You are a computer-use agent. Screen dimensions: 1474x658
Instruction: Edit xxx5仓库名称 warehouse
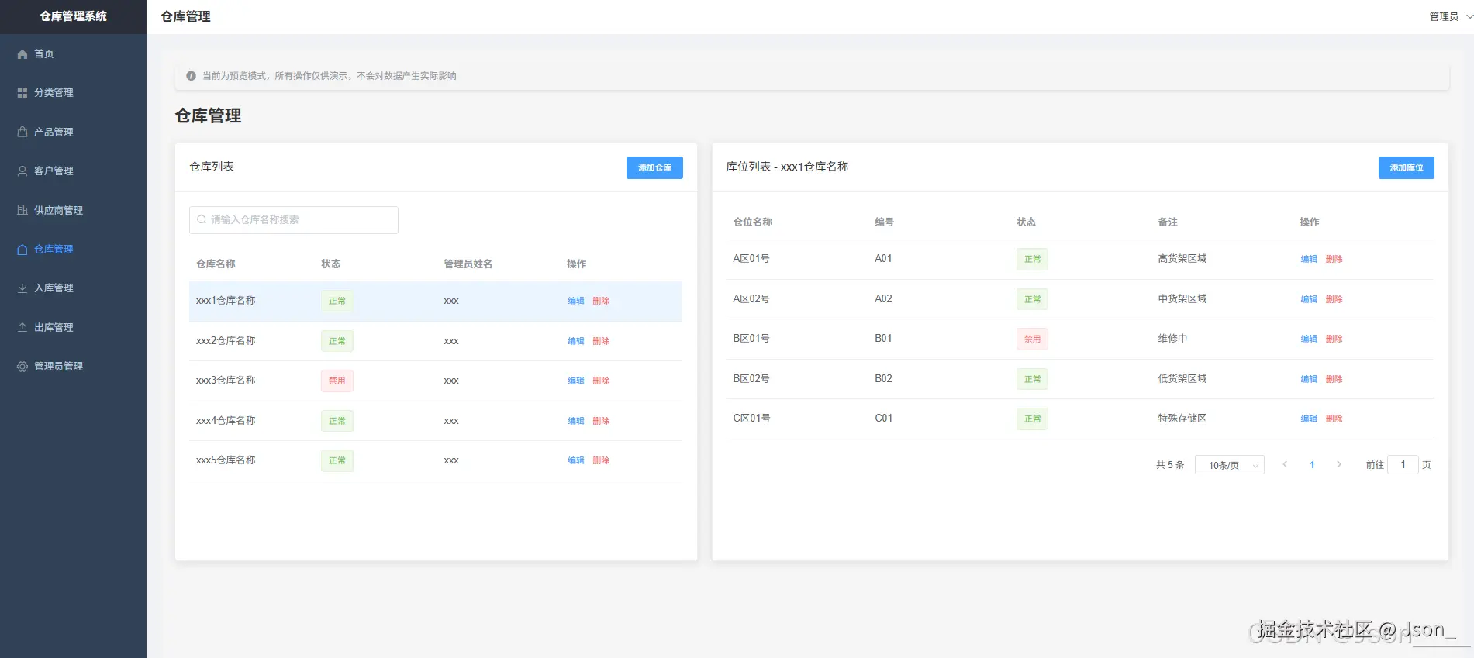[575, 460]
